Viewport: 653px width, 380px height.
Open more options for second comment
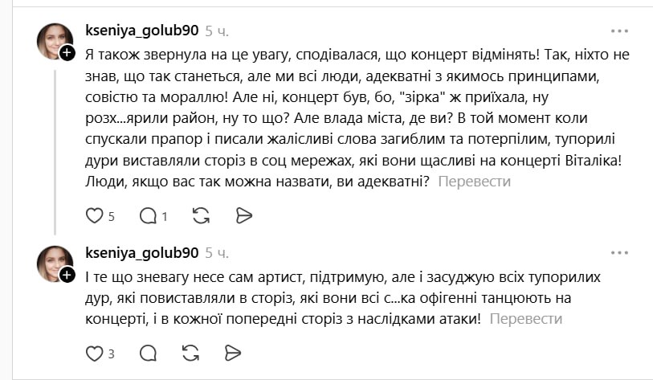pos(619,253)
